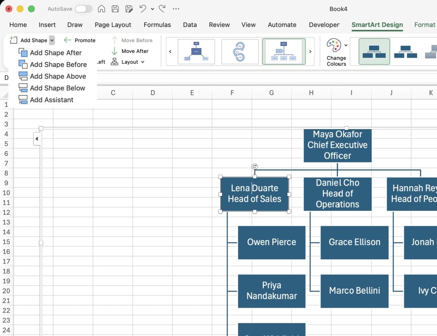Choose Add Shape After
Image resolution: width=437 pixels, height=336 pixels.
pyautogui.click(x=51, y=53)
